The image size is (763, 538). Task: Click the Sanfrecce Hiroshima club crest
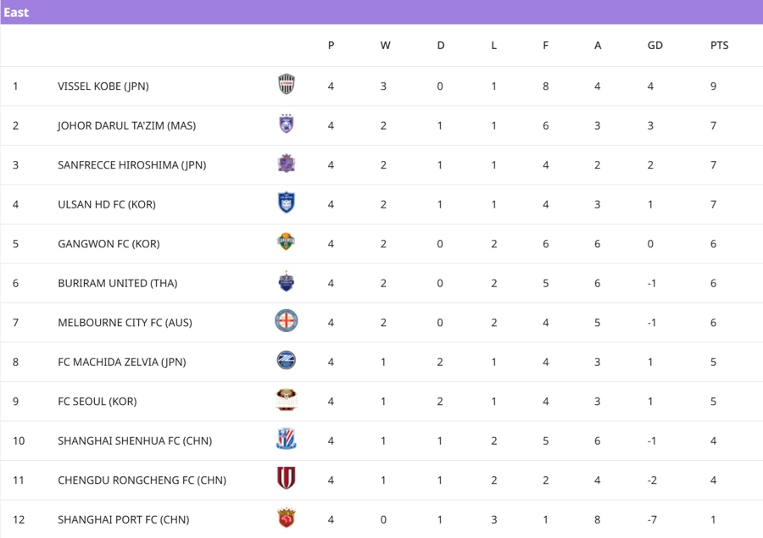click(x=287, y=164)
